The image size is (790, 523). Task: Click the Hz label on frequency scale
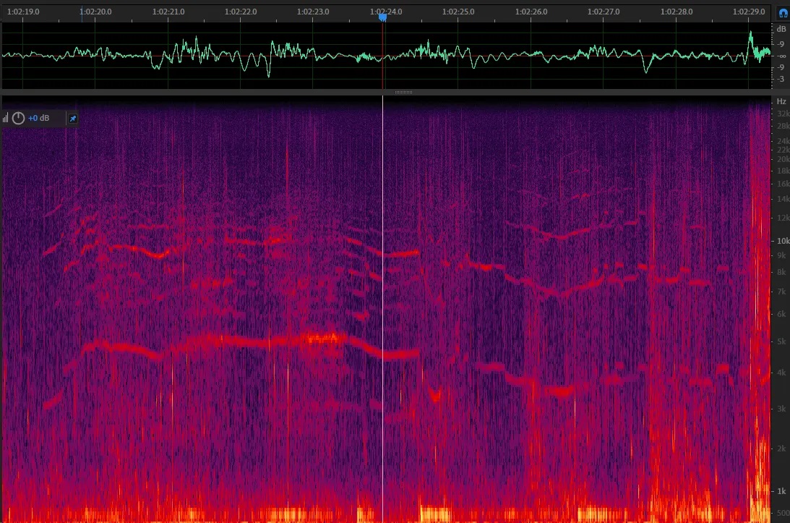[781, 102]
